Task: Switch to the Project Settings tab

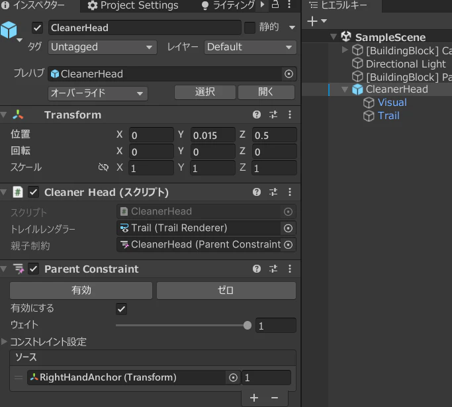Action: click(x=133, y=5)
